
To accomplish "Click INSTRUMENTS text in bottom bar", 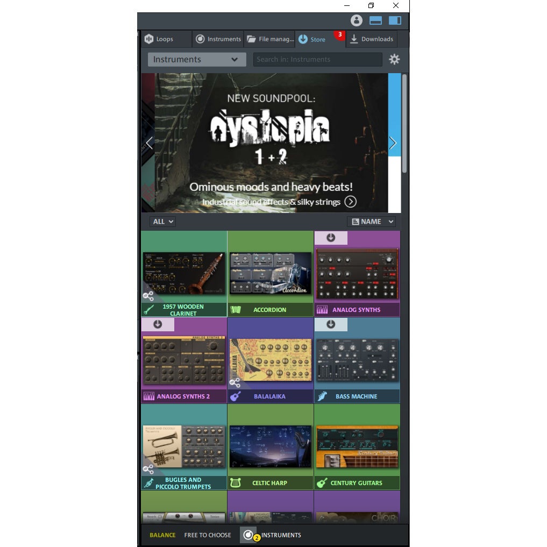I will pos(281,535).
